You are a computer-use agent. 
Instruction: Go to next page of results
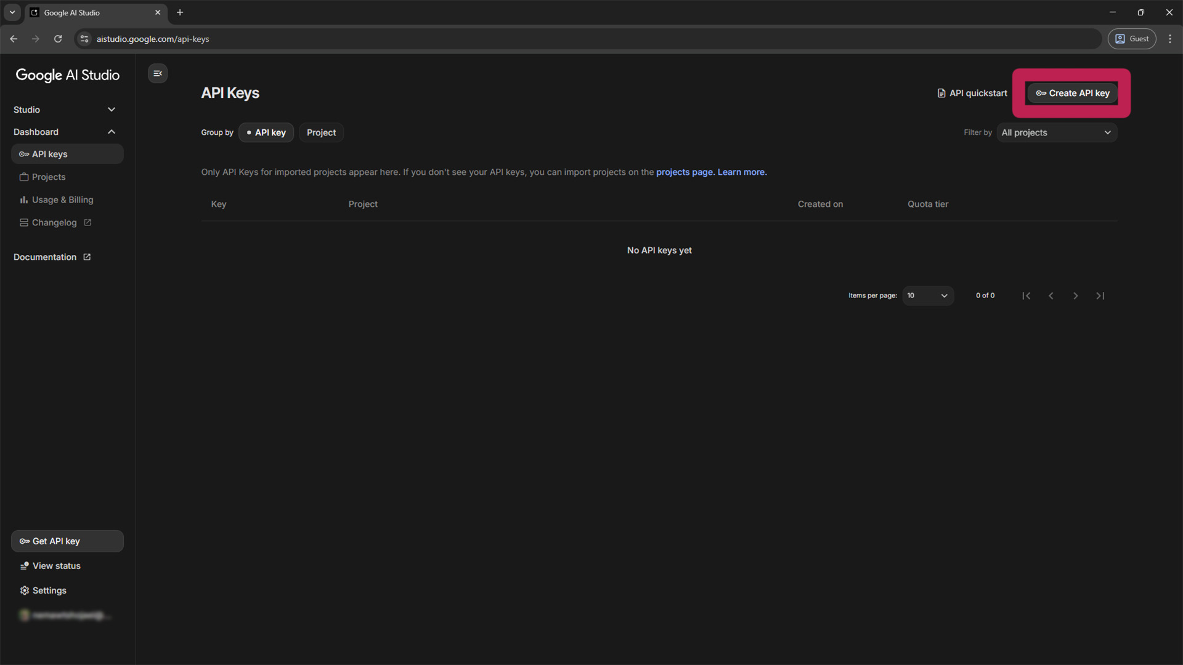pyautogui.click(x=1076, y=296)
